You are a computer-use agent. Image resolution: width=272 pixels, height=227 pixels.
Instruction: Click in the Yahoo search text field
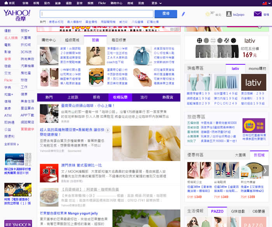[96, 14]
